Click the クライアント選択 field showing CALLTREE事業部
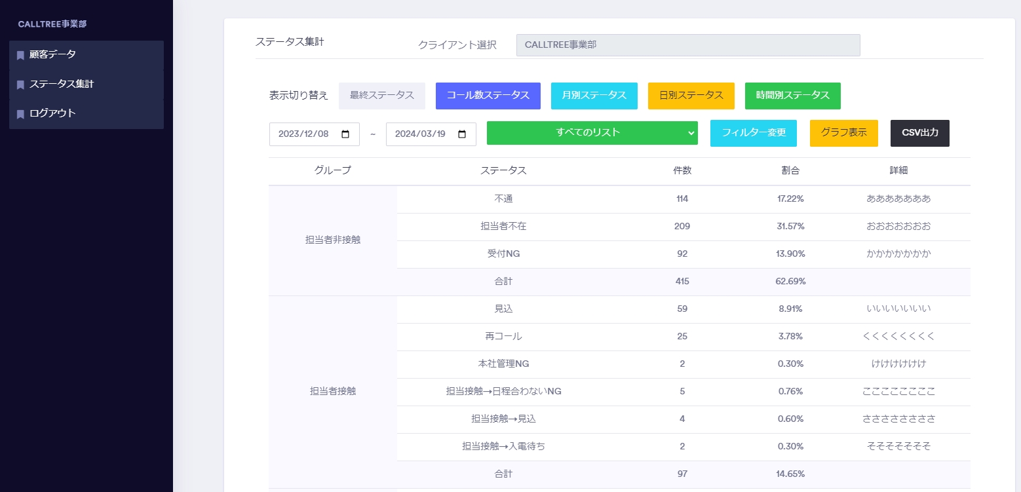Screen dimensions: 1021x492 click(688, 45)
